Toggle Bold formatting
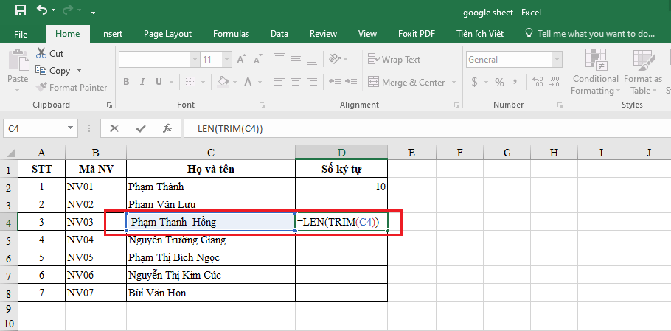 (126, 82)
